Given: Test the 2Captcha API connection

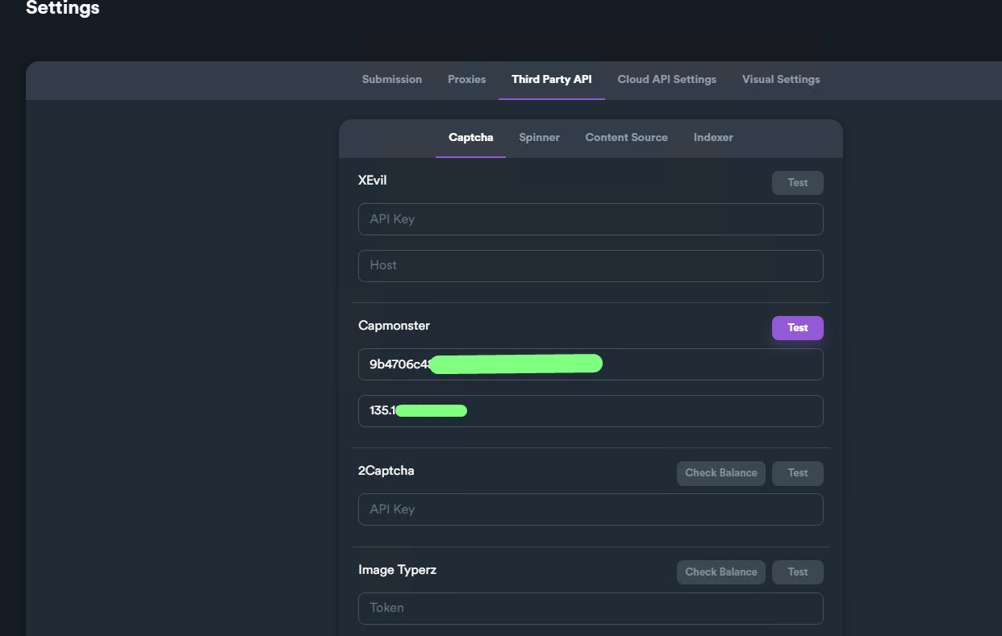Looking at the screenshot, I should click(797, 472).
